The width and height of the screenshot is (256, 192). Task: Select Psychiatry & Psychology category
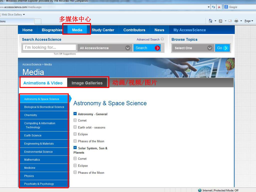click(x=44, y=184)
